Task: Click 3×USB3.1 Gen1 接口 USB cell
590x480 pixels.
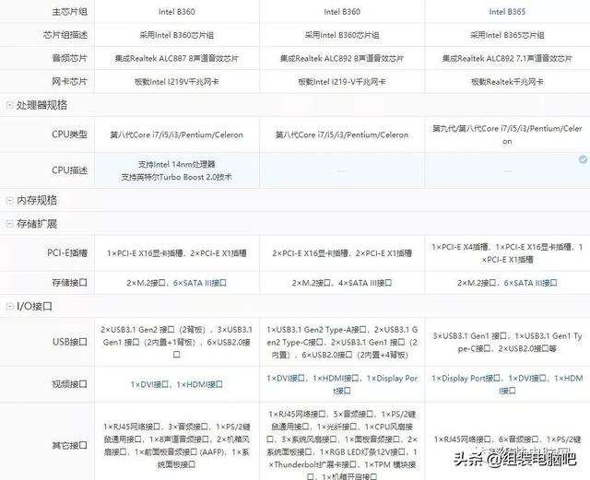Action: (x=507, y=343)
